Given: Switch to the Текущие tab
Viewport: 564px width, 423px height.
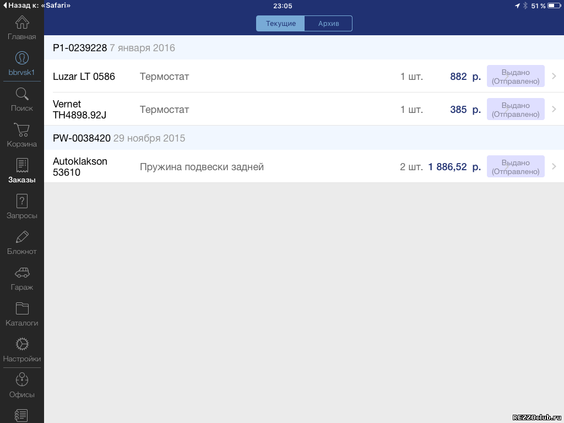Looking at the screenshot, I should tap(280, 23).
